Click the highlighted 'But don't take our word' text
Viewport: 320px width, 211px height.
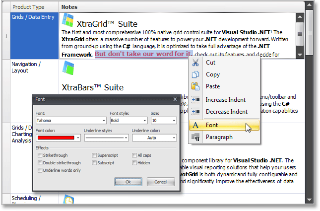[x=143, y=54]
